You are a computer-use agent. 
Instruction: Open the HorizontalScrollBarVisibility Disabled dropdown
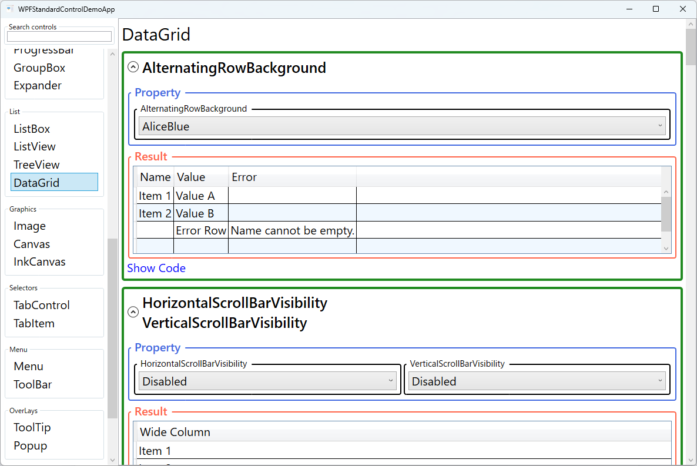coord(267,381)
